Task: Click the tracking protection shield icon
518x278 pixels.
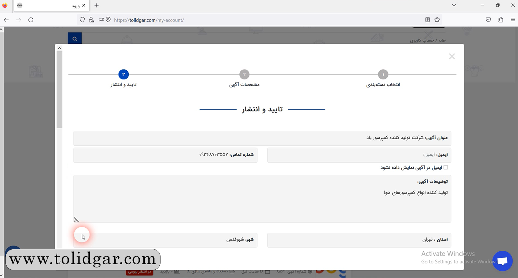Action: click(82, 20)
